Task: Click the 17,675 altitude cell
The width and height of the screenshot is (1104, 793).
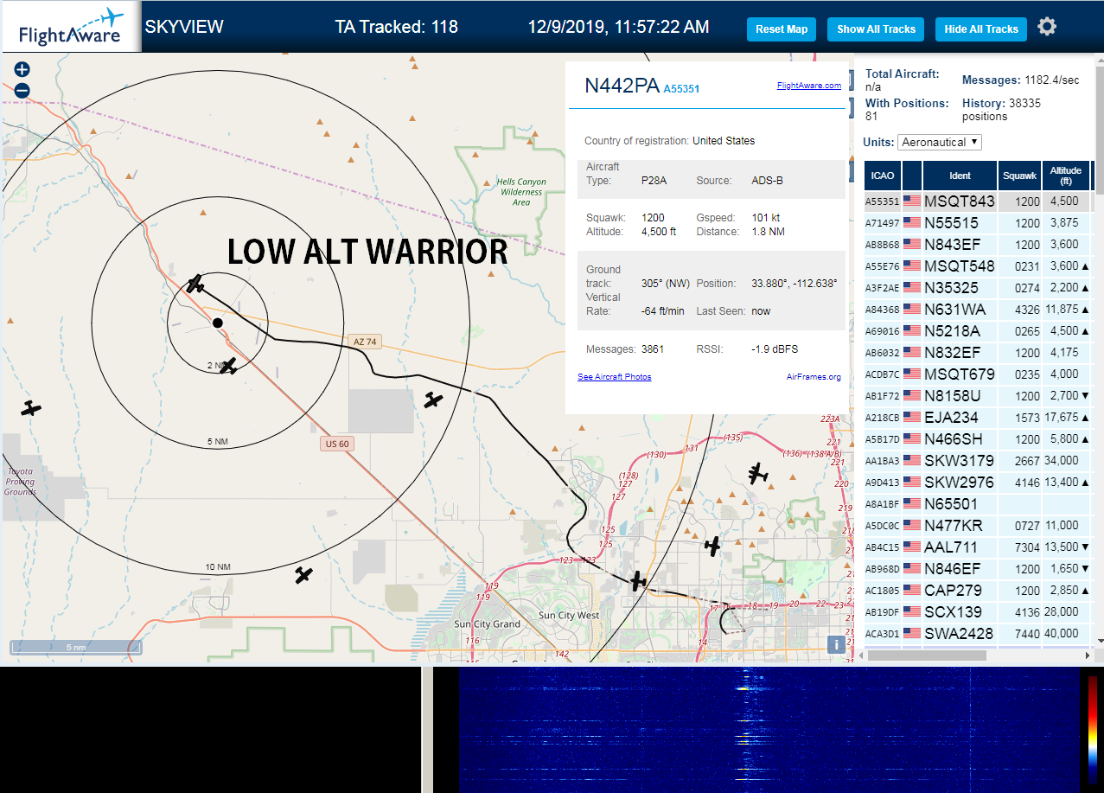Action: 1066,418
